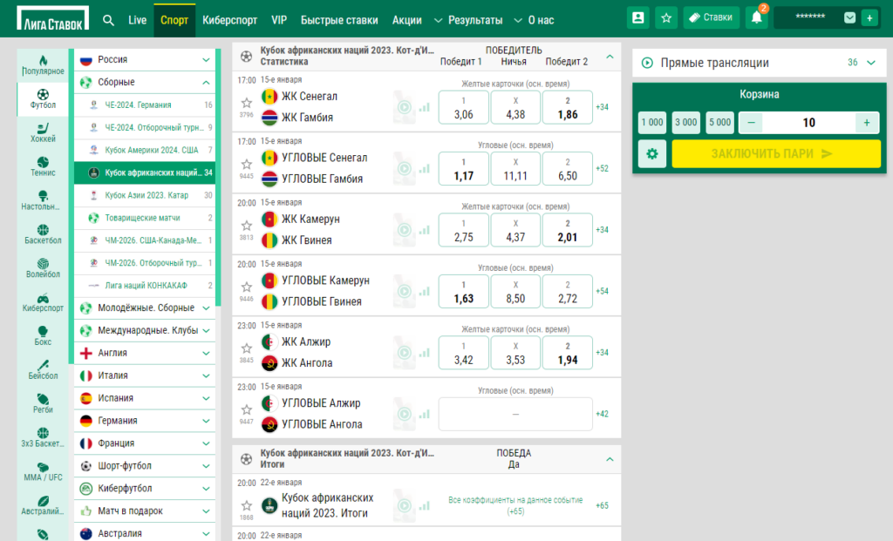
Task: Favorite the ЖК Камерун match star
Action: (x=247, y=226)
